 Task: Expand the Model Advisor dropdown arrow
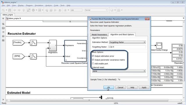[115, 10]
